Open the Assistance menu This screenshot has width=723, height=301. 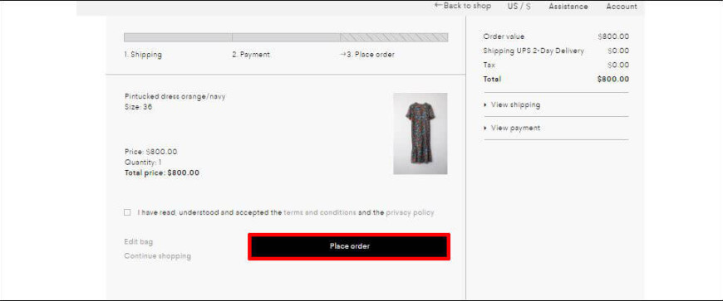click(x=568, y=7)
